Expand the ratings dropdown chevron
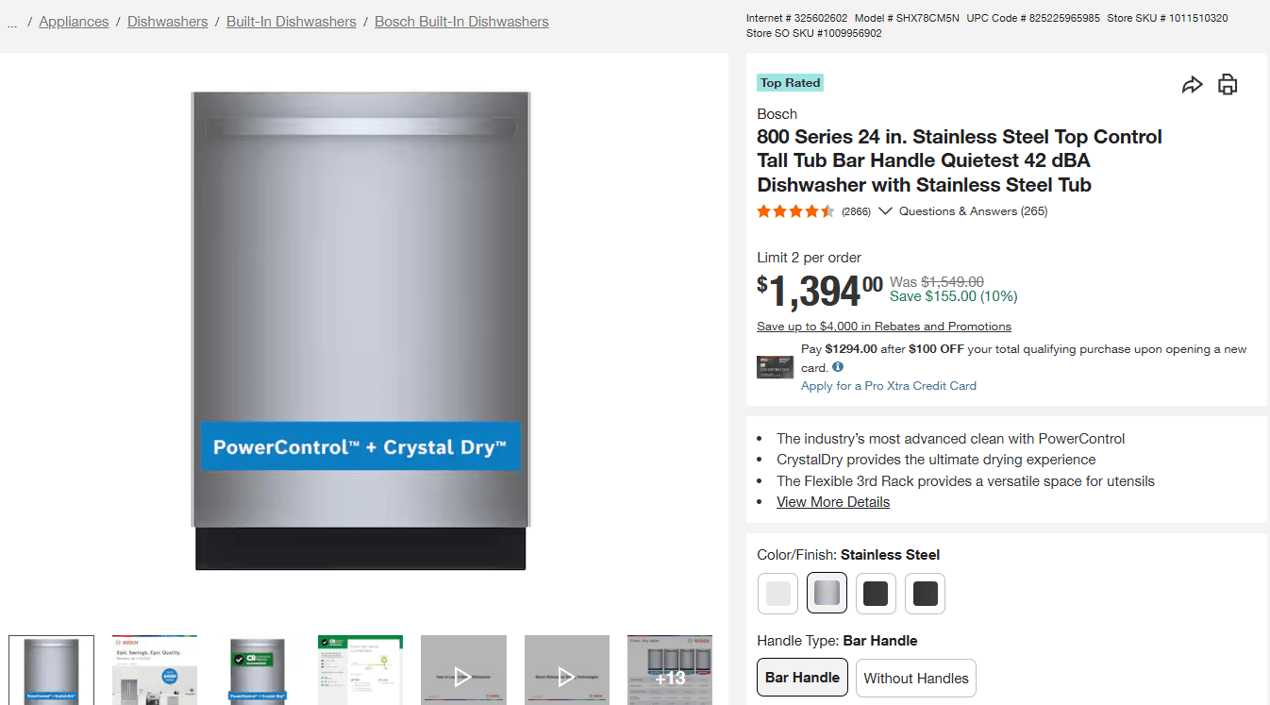The image size is (1270, 705). 885,211
